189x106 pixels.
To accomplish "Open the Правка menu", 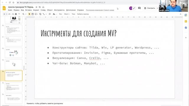I will pyautogui.click(x=17, y=10).
